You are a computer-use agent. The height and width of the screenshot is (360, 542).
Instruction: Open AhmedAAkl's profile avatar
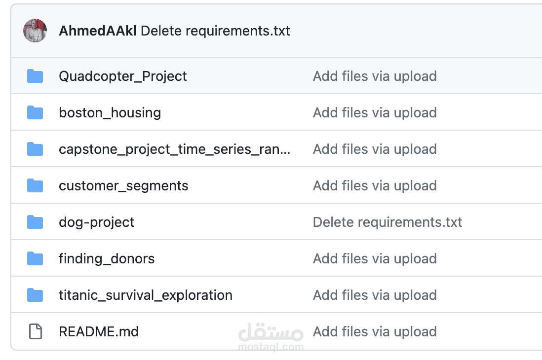click(35, 31)
